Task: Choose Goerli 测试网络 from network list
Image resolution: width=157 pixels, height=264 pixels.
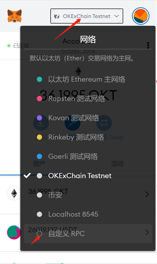Action: click(73, 156)
